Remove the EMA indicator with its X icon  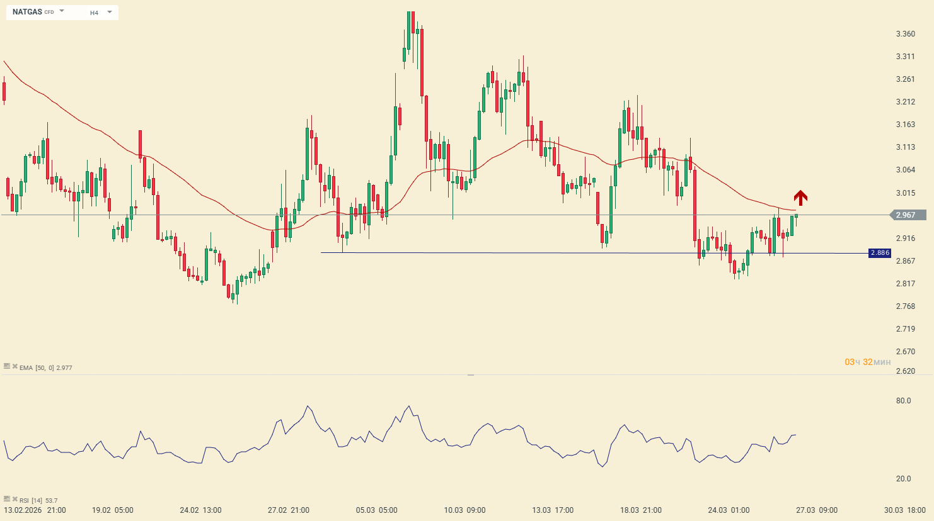click(15, 366)
